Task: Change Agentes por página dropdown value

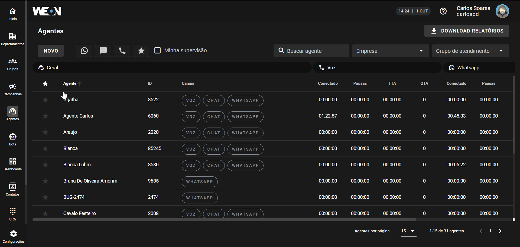Action: click(x=408, y=231)
